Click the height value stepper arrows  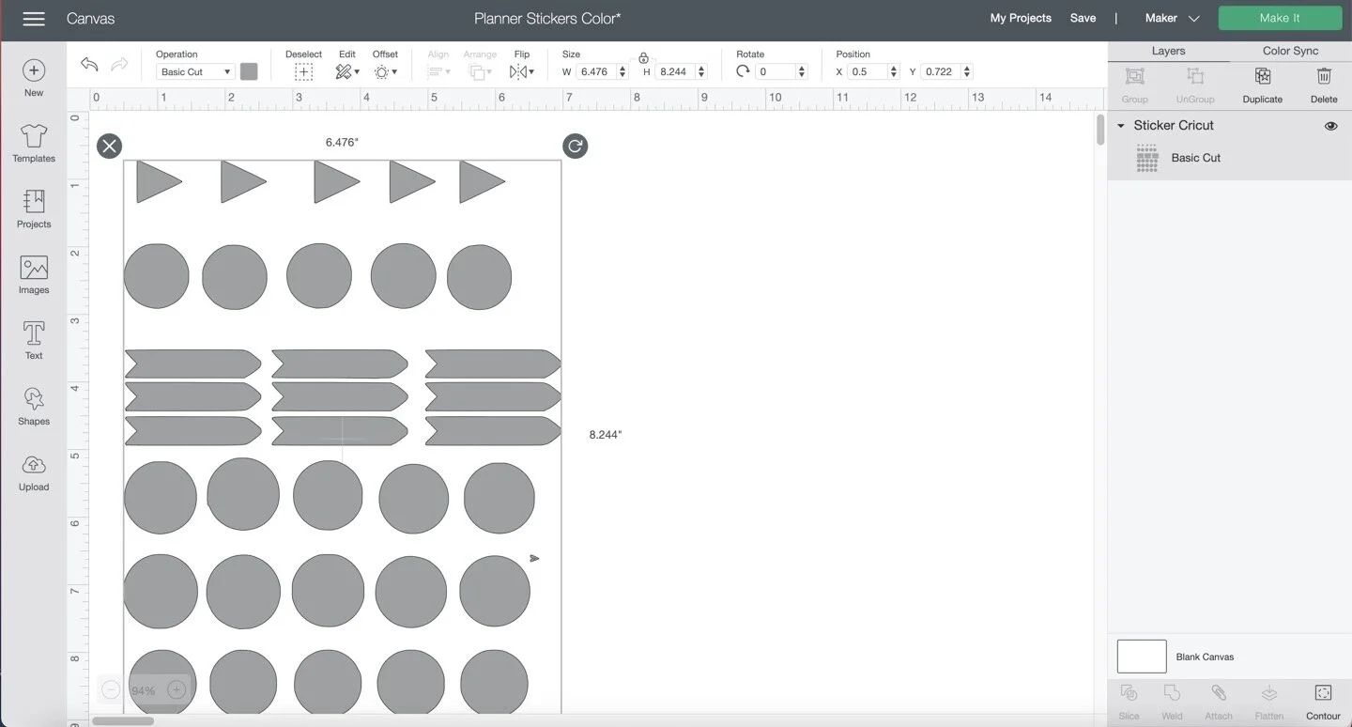click(700, 71)
